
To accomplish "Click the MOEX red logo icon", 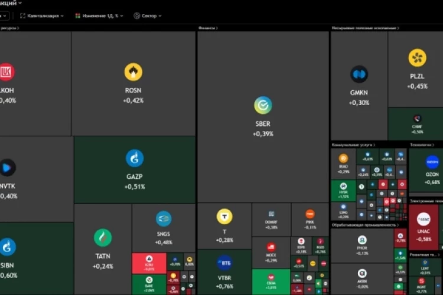I will click(x=271, y=247).
